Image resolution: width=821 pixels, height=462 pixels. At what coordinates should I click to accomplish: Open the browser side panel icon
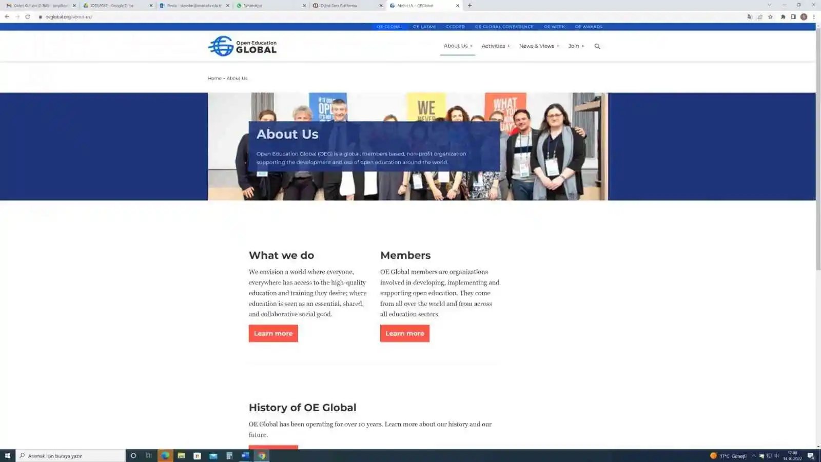point(793,17)
